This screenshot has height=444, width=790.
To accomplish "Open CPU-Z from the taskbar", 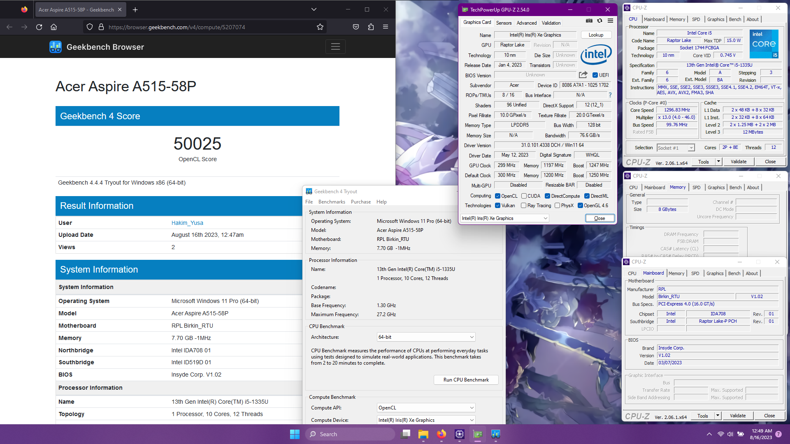I will click(460, 434).
